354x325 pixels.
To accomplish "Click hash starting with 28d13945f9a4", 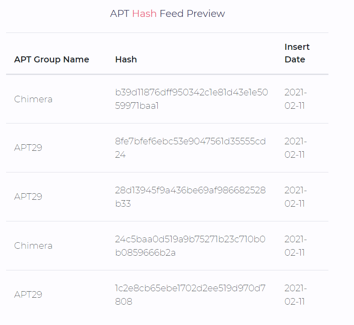I will point(190,197).
